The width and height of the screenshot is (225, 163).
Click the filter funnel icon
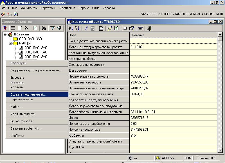click(52, 28)
